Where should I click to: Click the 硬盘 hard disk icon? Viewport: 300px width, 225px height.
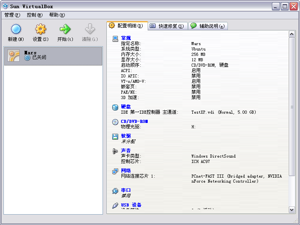click(115, 107)
